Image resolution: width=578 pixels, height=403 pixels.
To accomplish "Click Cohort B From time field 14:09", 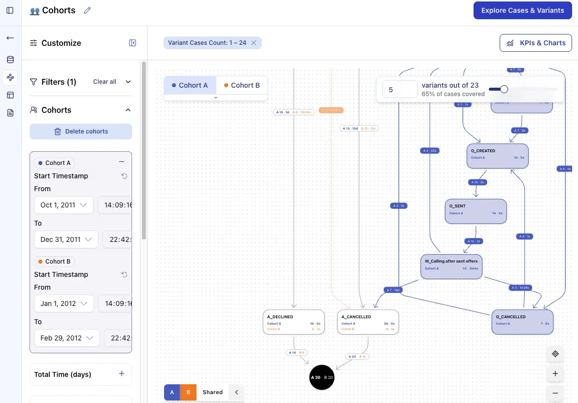I will tap(115, 303).
